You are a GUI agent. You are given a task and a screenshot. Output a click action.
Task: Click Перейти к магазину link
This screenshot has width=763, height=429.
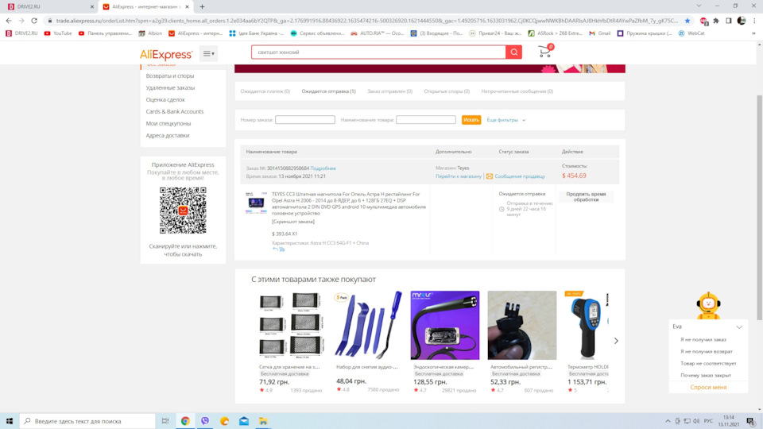coord(459,176)
